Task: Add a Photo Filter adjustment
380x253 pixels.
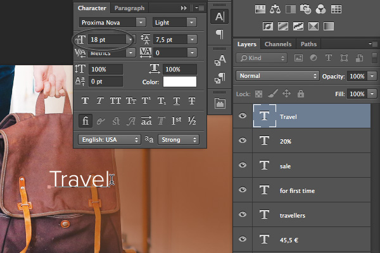Action: coord(305,9)
